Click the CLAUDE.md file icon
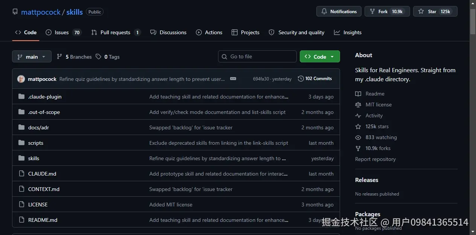The image size is (476, 235). (21, 174)
